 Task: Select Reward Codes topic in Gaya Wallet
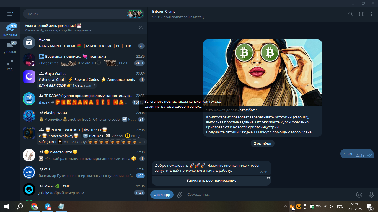pyautogui.click(x=84, y=79)
